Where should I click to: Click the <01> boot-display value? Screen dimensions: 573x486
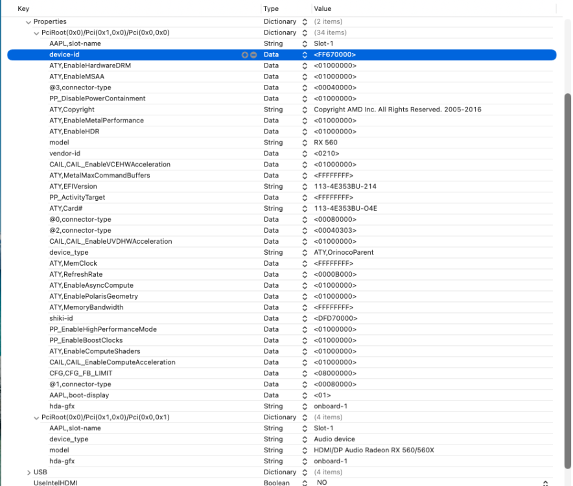coord(322,395)
